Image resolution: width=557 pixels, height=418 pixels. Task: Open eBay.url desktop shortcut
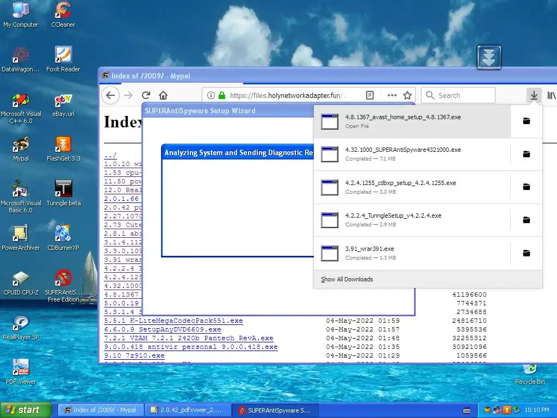[63, 104]
